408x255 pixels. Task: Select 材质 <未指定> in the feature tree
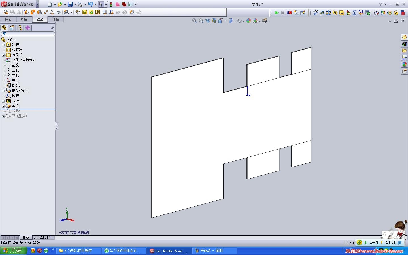[x=20, y=60]
